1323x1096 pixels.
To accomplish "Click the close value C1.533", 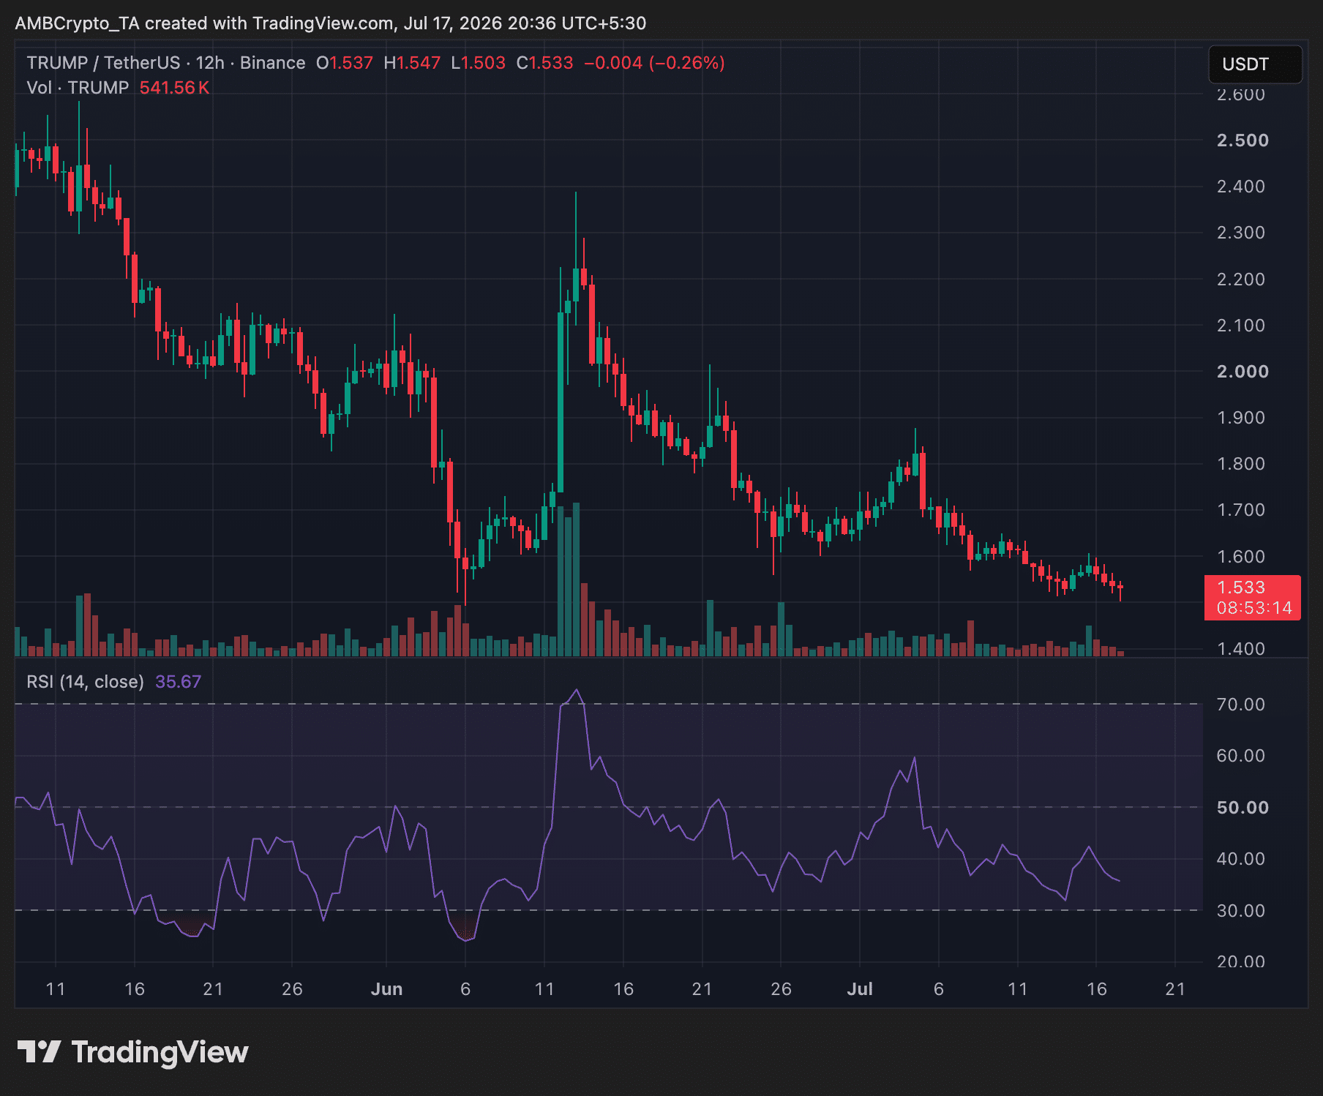I will [x=544, y=63].
